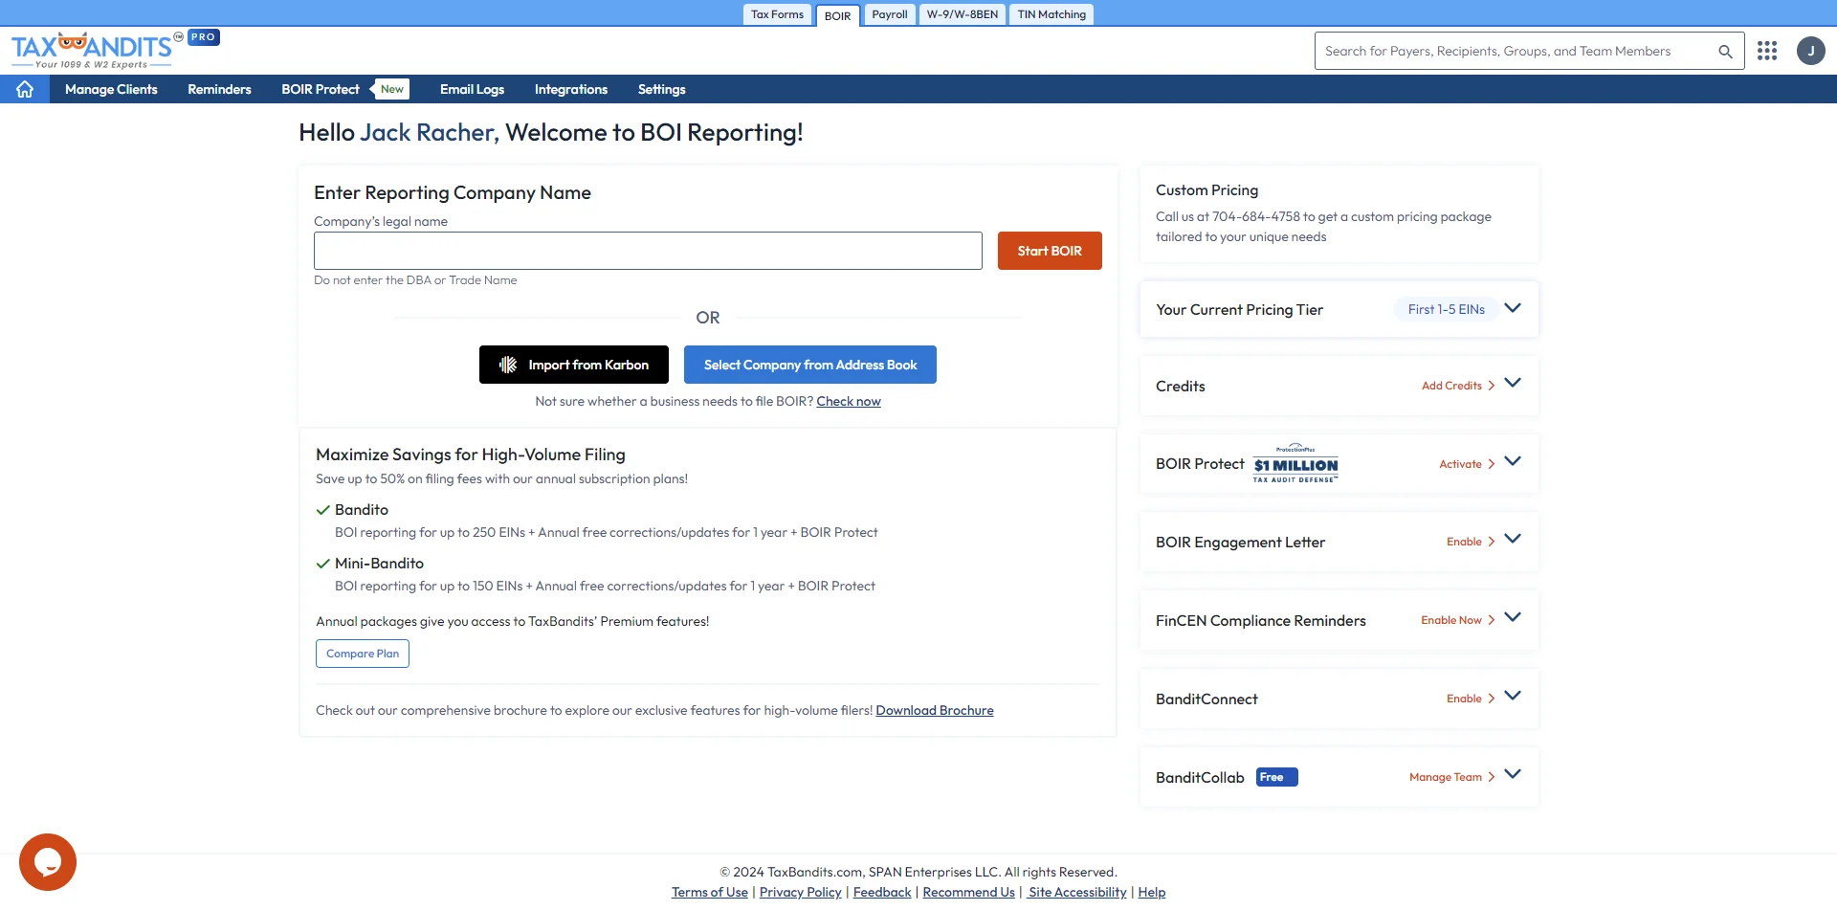
Task: Open the apps grid menu icon
Action: pyautogui.click(x=1767, y=51)
